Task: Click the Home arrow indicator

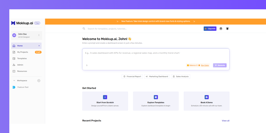Action: coord(39,46)
